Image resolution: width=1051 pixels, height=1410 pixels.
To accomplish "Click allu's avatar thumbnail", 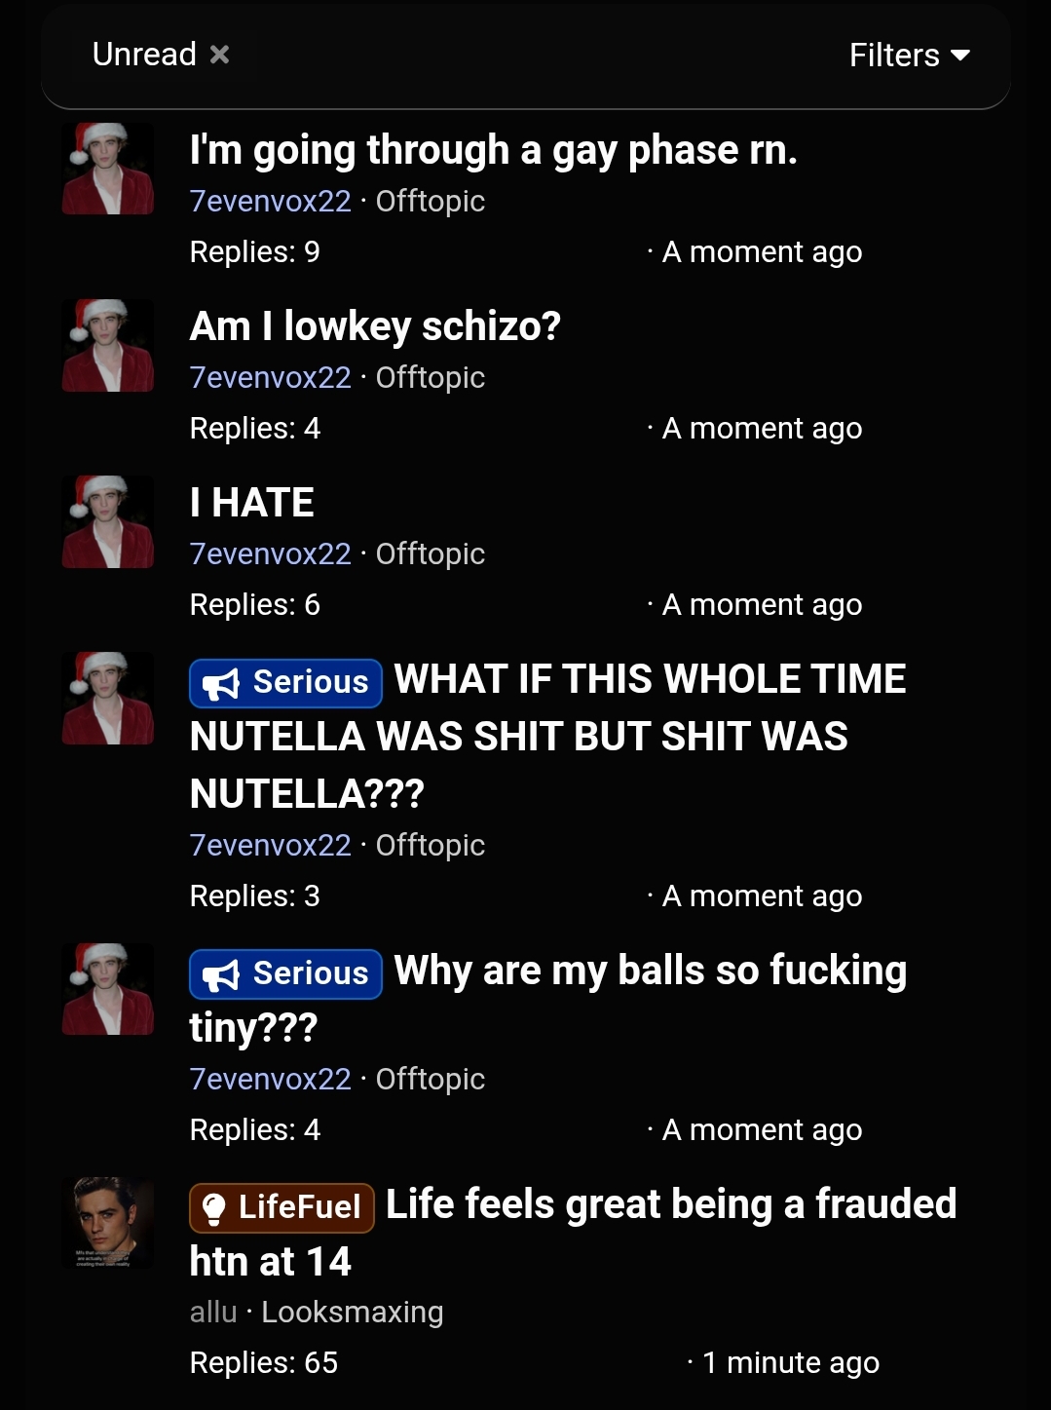I will [x=107, y=1223].
